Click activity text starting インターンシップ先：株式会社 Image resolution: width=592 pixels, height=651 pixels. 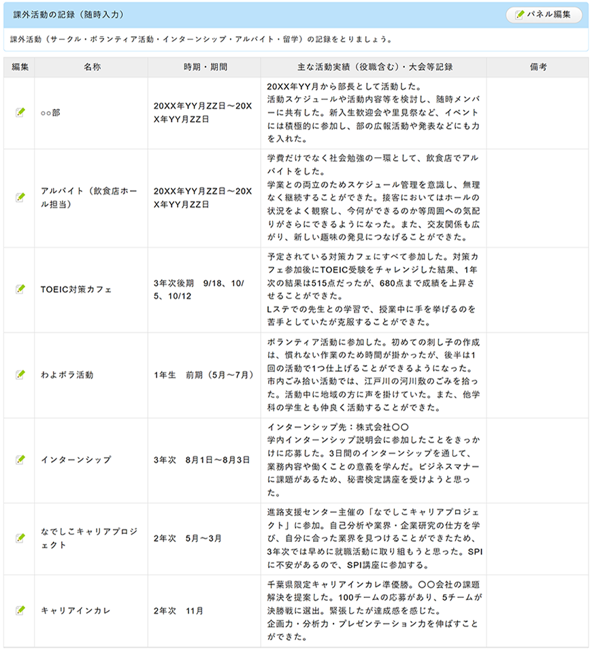click(x=374, y=460)
